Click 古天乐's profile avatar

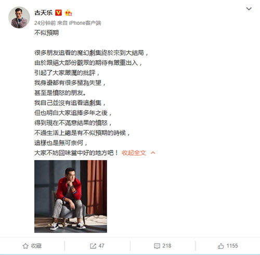coord(19,17)
